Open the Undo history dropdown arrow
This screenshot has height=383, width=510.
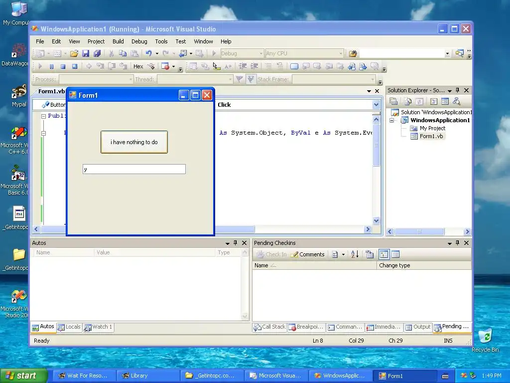click(157, 53)
